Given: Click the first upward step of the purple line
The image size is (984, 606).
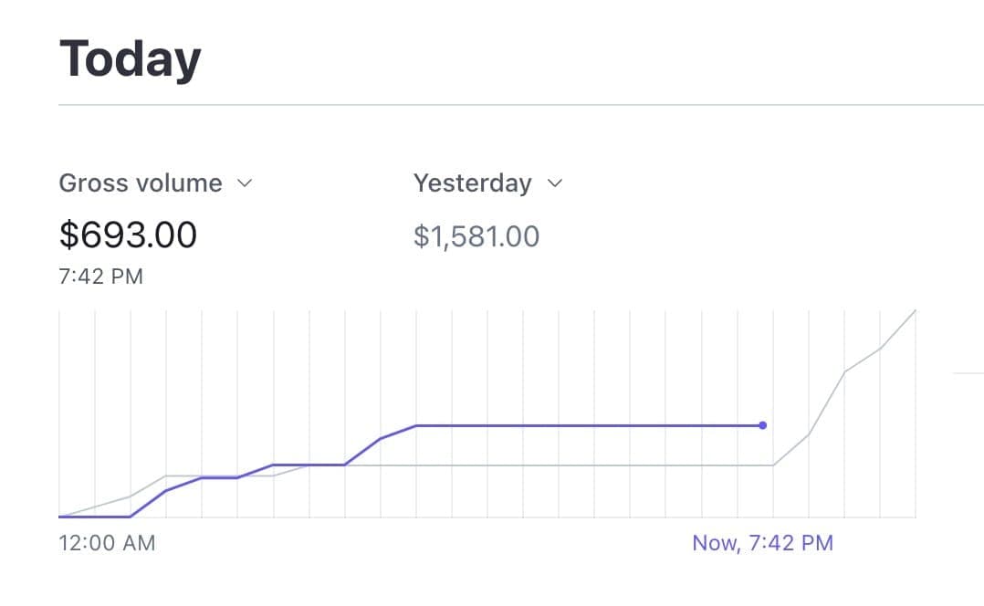Looking at the screenshot, I should (x=149, y=503).
